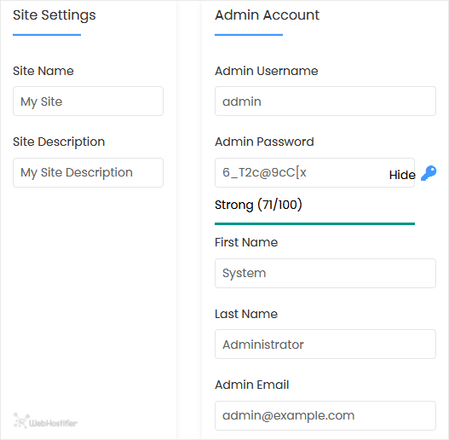Click the WebHostifier logo watermark
The width and height of the screenshot is (449, 440).
[45, 420]
